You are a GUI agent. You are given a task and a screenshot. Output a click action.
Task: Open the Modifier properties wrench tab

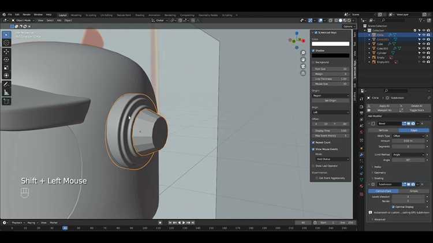pyautogui.click(x=361, y=155)
